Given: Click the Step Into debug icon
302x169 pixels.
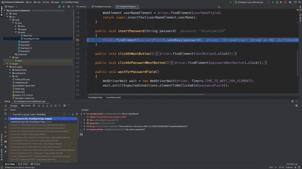Looking at the screenshot, I should [43, 106].
